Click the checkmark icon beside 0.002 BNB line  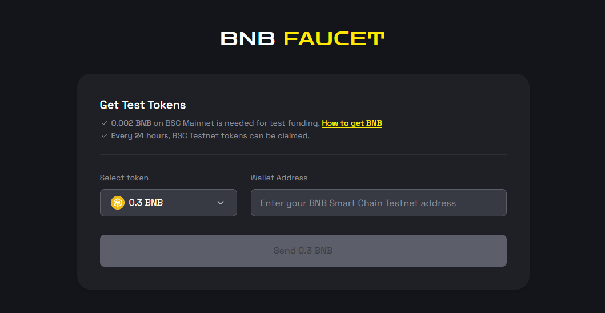(x=104, y=123)
